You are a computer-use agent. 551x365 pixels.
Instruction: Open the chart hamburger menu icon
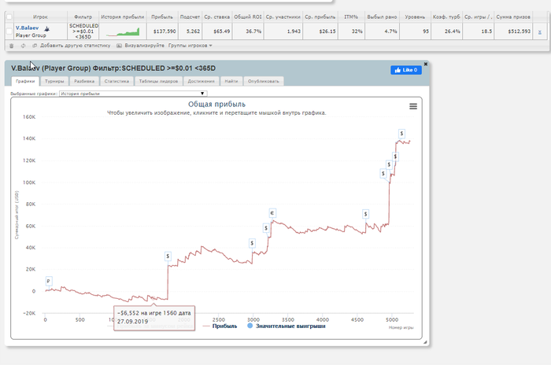(x=413, y=106)
